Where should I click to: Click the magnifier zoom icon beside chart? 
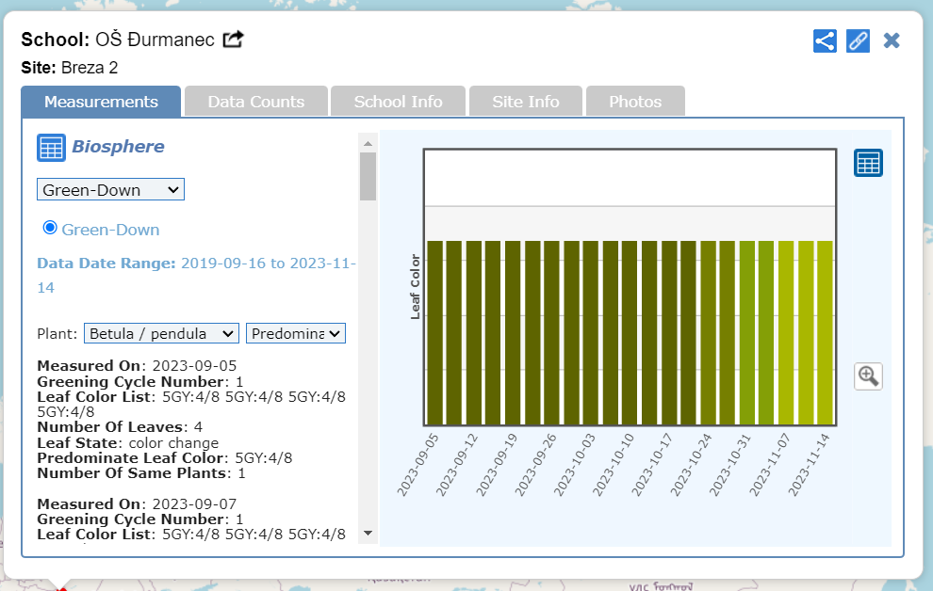pos(868,376)
